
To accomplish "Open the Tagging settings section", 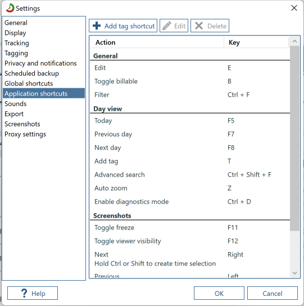I will point(16,53).
